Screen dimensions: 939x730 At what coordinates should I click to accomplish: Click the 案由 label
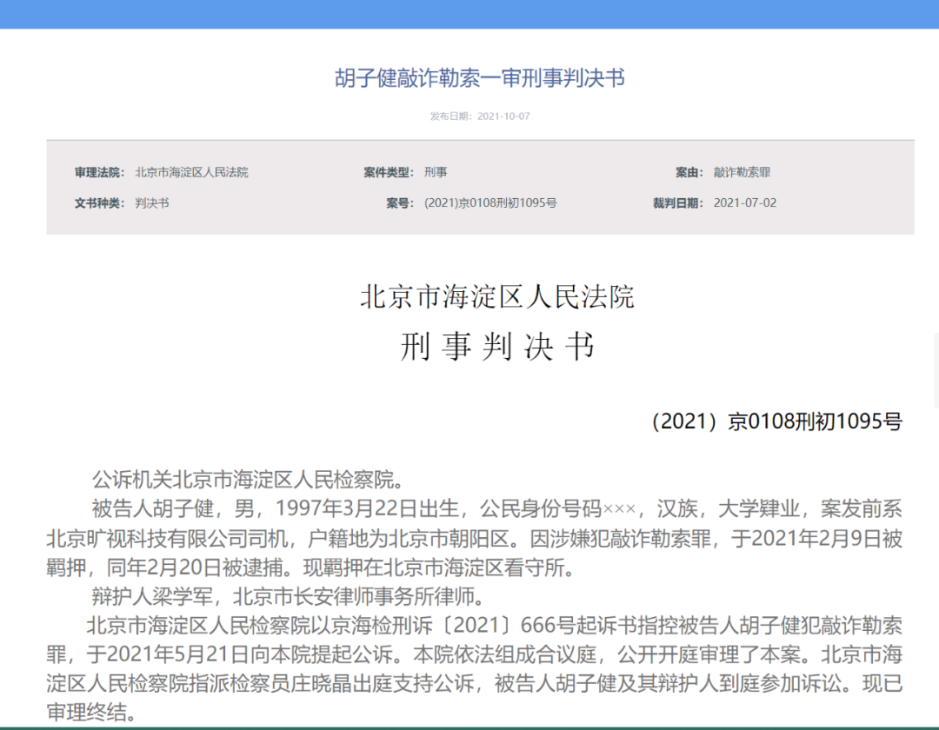pos(689,172)
